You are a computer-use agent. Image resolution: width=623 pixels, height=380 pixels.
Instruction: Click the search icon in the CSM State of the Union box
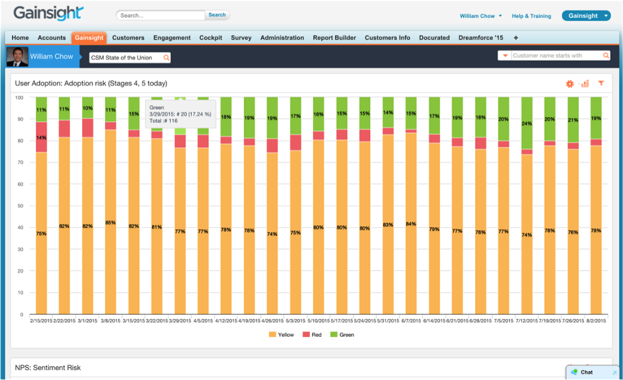[166, 58]
